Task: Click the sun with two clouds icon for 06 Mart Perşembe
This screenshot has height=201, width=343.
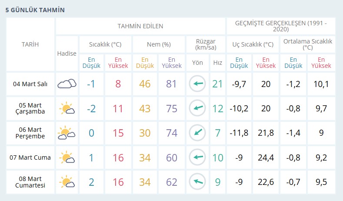Action: coord(67,133)
